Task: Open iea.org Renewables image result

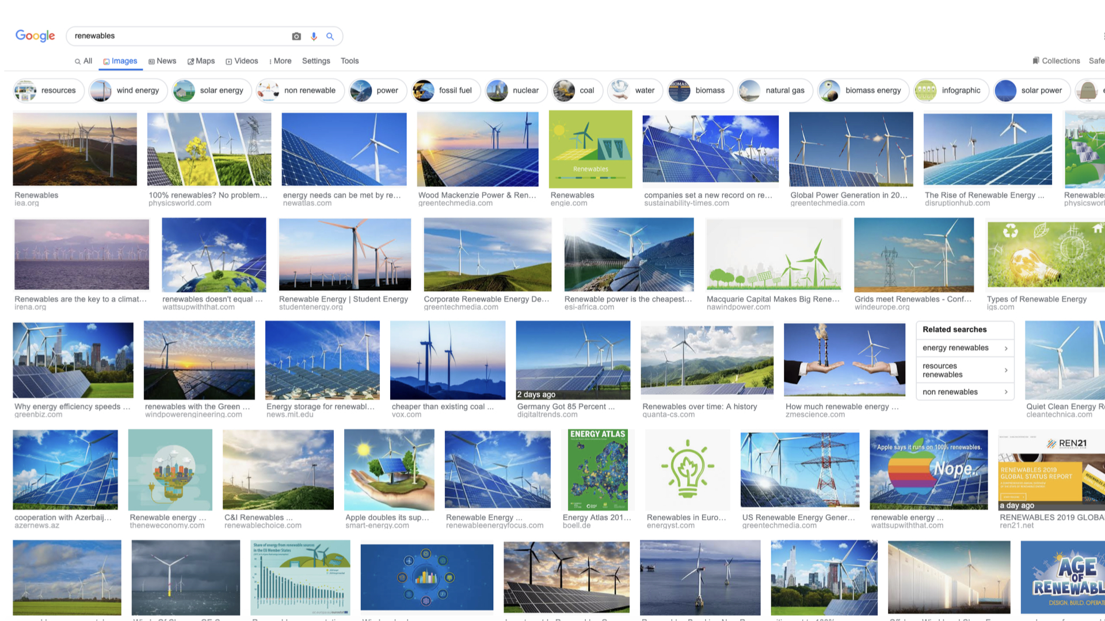Action: pos(75,149)
